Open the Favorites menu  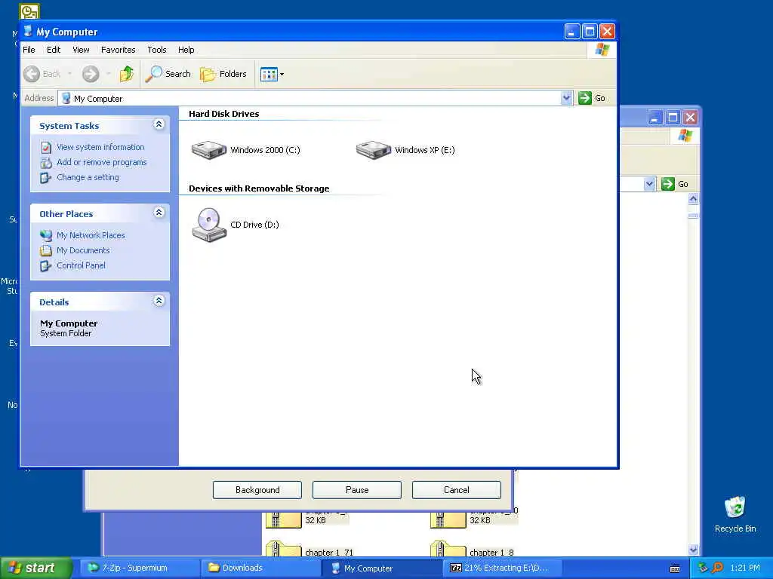point(119,50)
